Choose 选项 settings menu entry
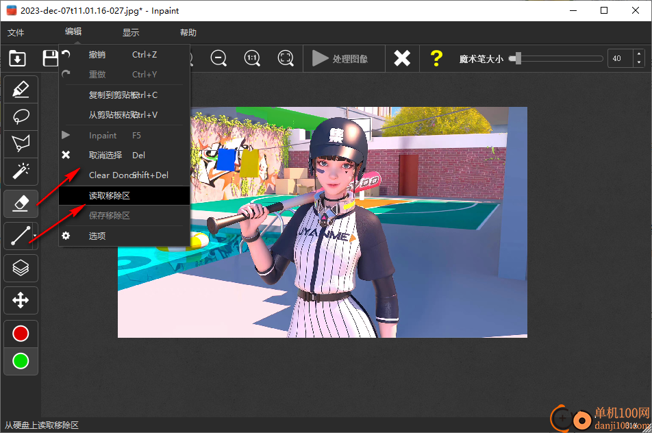The height and width of the screenshot is (433, 652). [124, 236]
